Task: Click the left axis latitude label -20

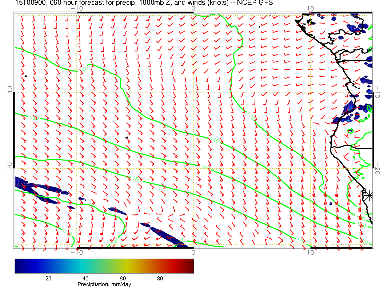Action: point(10,168)
